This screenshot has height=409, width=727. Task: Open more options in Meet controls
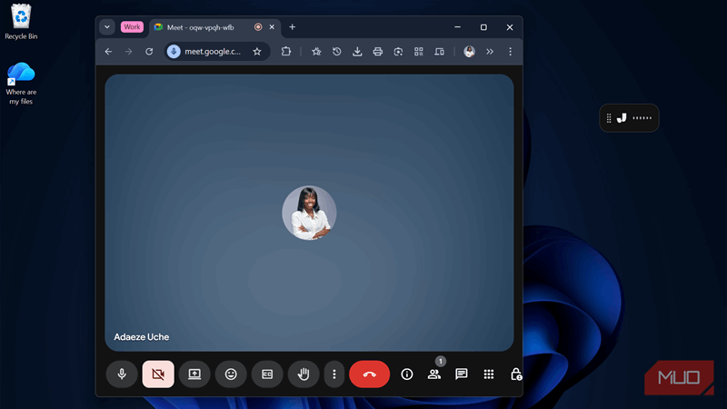334,374
